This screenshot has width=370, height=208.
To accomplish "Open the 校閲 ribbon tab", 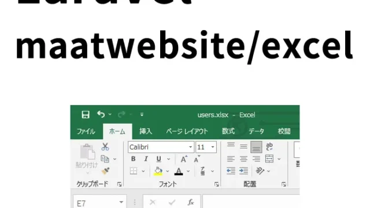I will pos(284,131).
